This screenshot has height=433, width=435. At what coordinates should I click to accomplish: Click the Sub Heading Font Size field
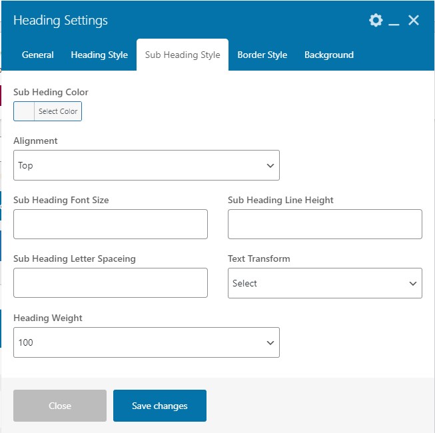click(x=111, y=224)
